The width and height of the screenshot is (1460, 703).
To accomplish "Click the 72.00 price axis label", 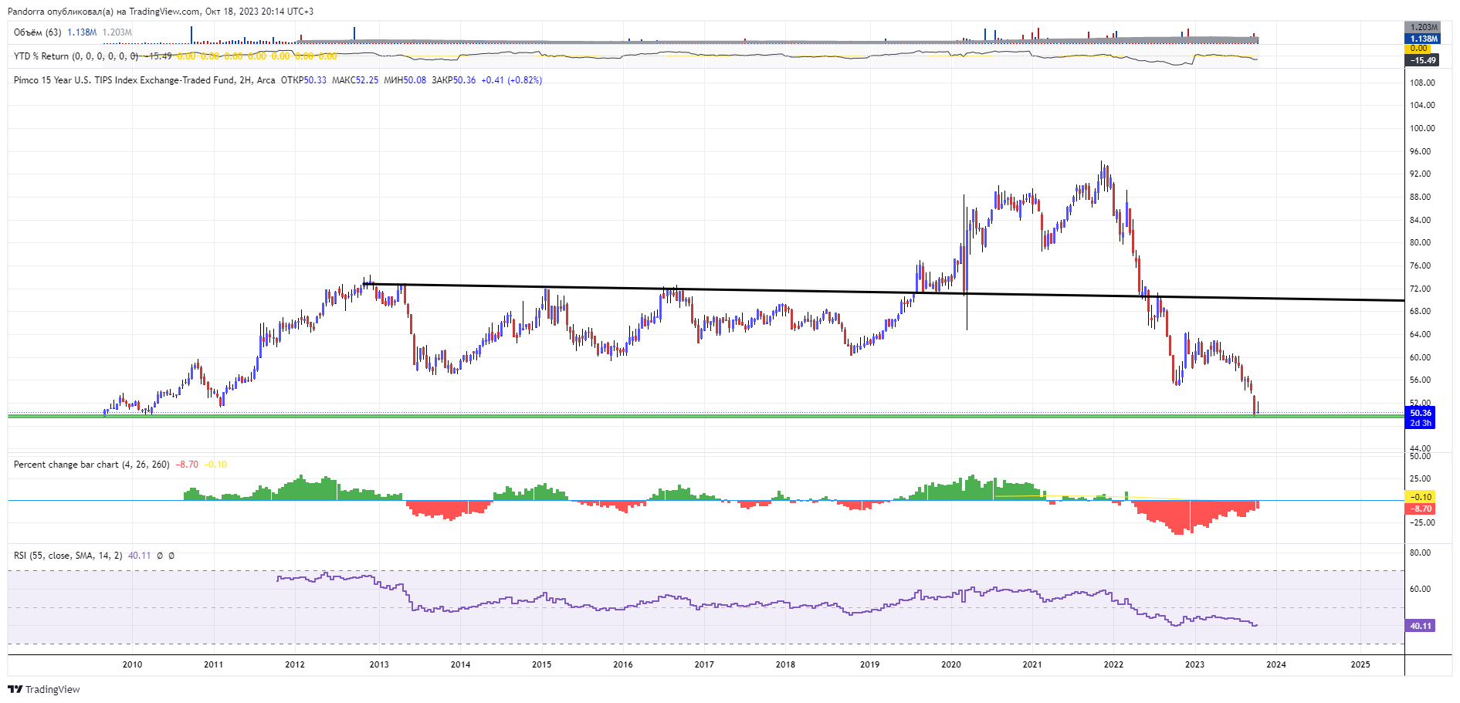I will point(1420,289).
